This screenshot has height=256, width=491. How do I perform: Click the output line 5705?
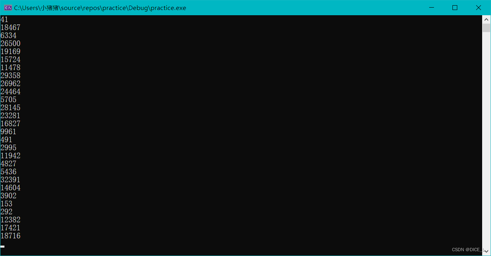(x=8, y=100)
